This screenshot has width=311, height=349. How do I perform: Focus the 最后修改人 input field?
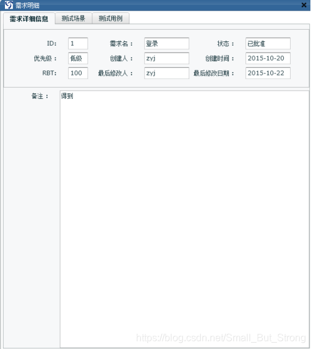[x=167, y=73]
